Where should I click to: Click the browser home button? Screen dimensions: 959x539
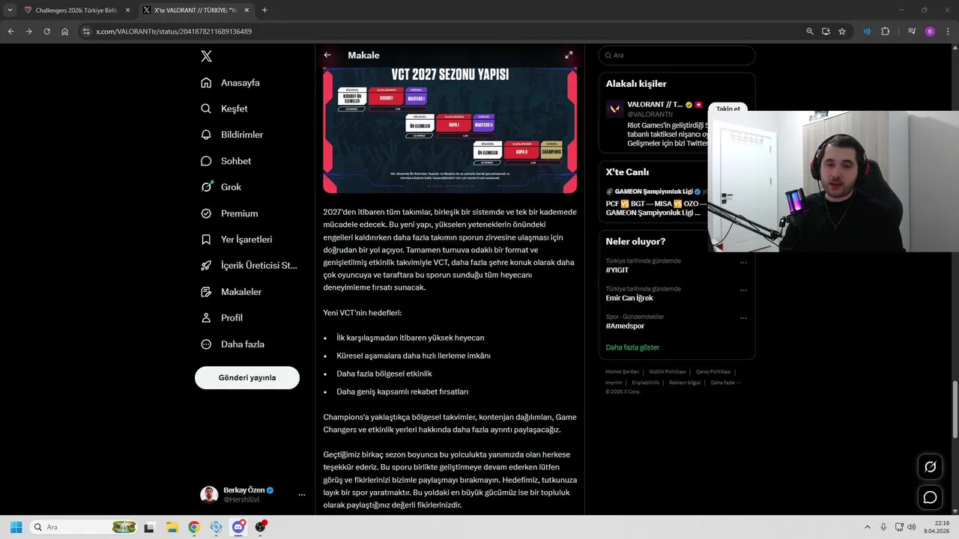pos(65,31)
